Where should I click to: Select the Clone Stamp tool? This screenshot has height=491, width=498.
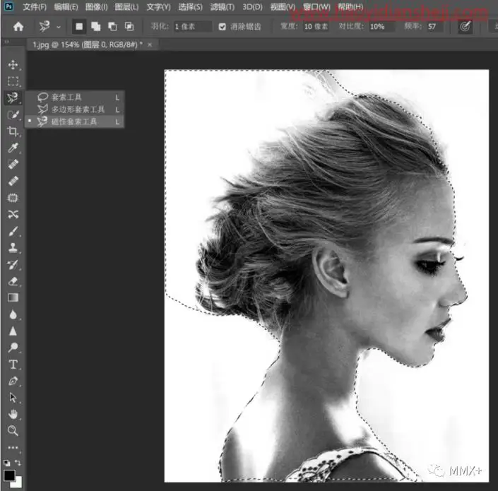pos(13,248)
